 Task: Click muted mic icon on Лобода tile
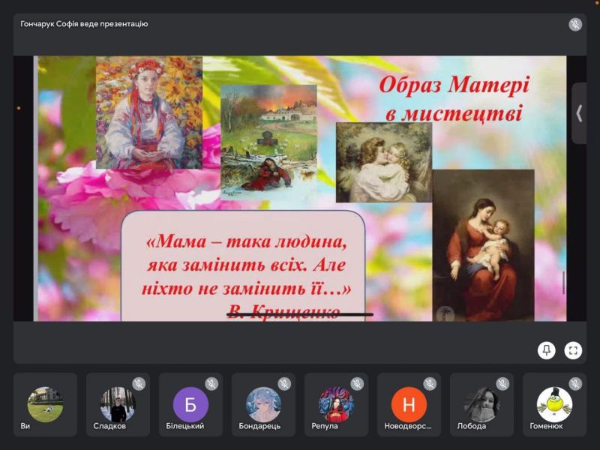(502, 383)
